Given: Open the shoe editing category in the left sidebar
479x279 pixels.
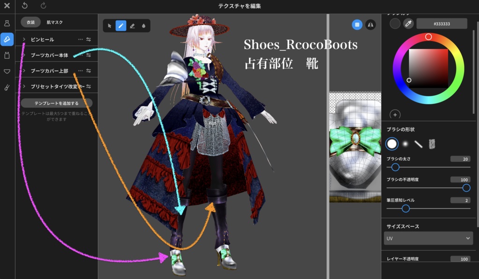Looking at the screenshot, I should pos(7,39).
